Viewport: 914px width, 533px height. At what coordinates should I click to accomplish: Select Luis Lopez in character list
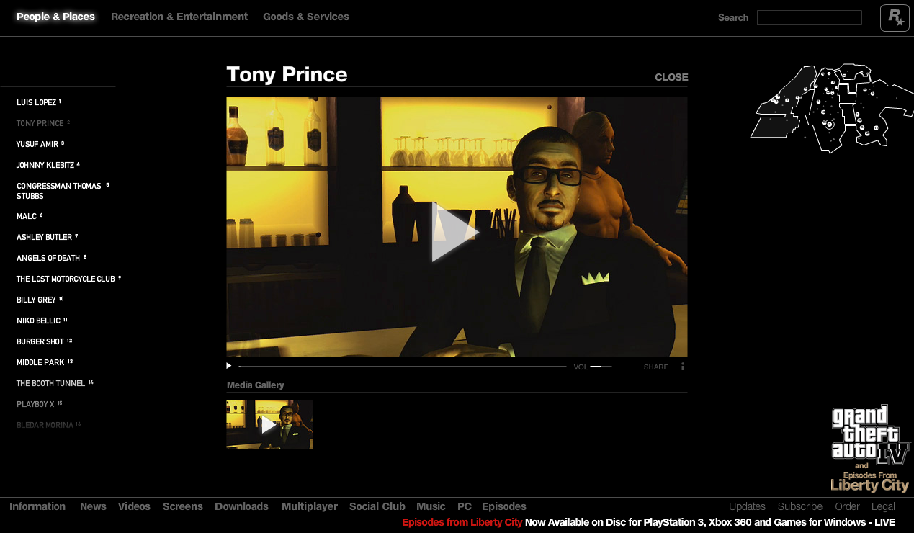[39, 102]
